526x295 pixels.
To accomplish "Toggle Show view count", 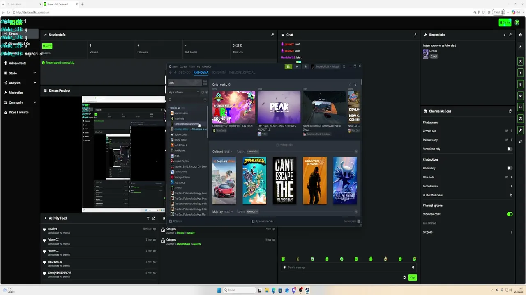I will (510, 214).
